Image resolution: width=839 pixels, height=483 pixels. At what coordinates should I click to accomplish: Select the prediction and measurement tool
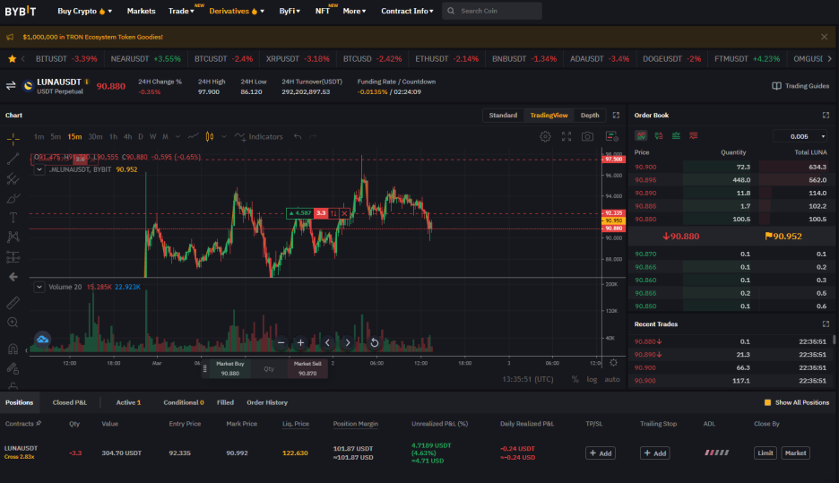pos(13,257)
